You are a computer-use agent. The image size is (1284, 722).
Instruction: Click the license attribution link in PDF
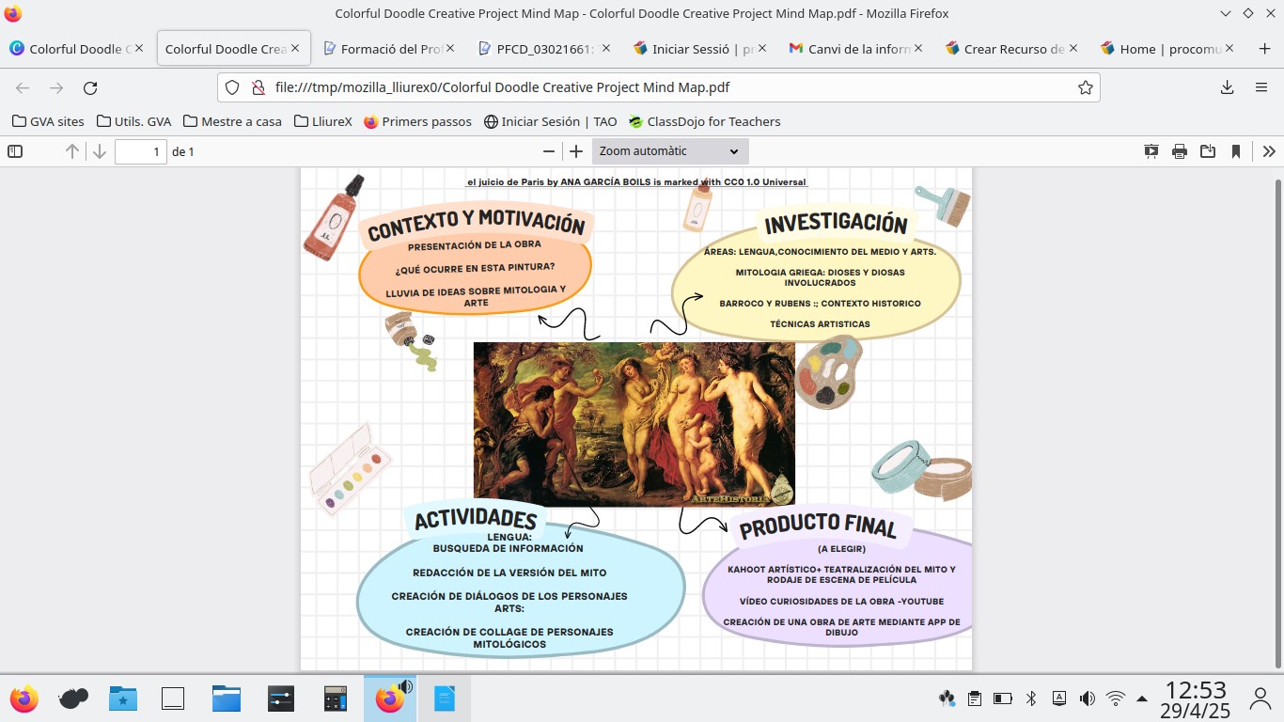pyautogui.click(x=636, y=181)
